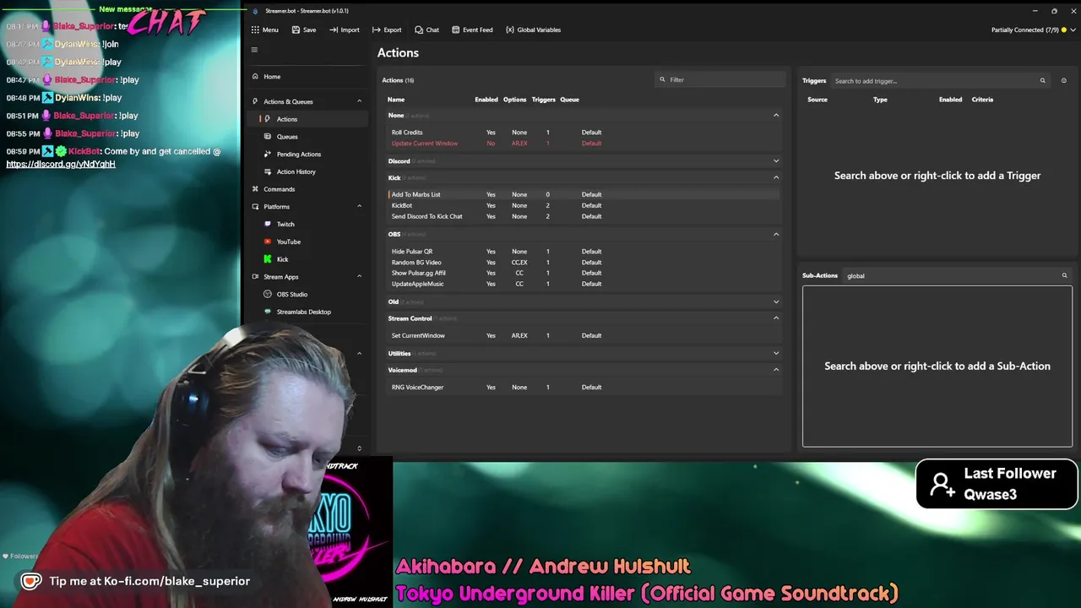1081x608 pixels.
Task: Click the Event Feed toolbar button
Action: tap(472, 30)
